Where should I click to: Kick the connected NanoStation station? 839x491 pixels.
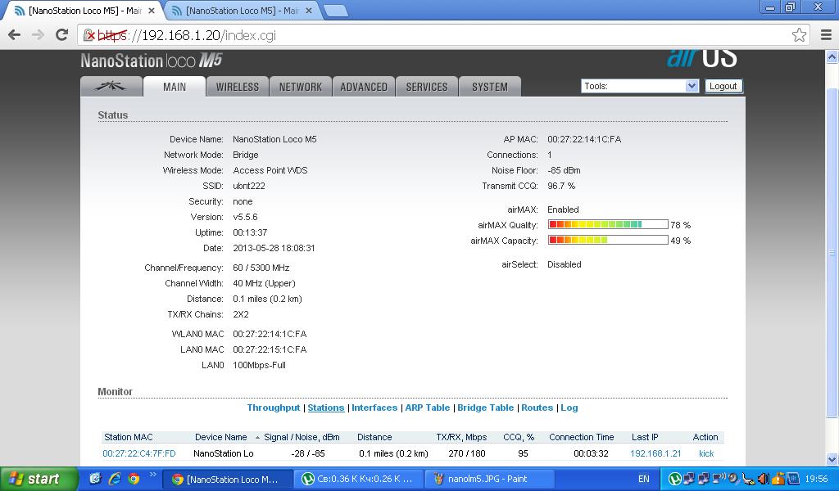pos(705,453)
